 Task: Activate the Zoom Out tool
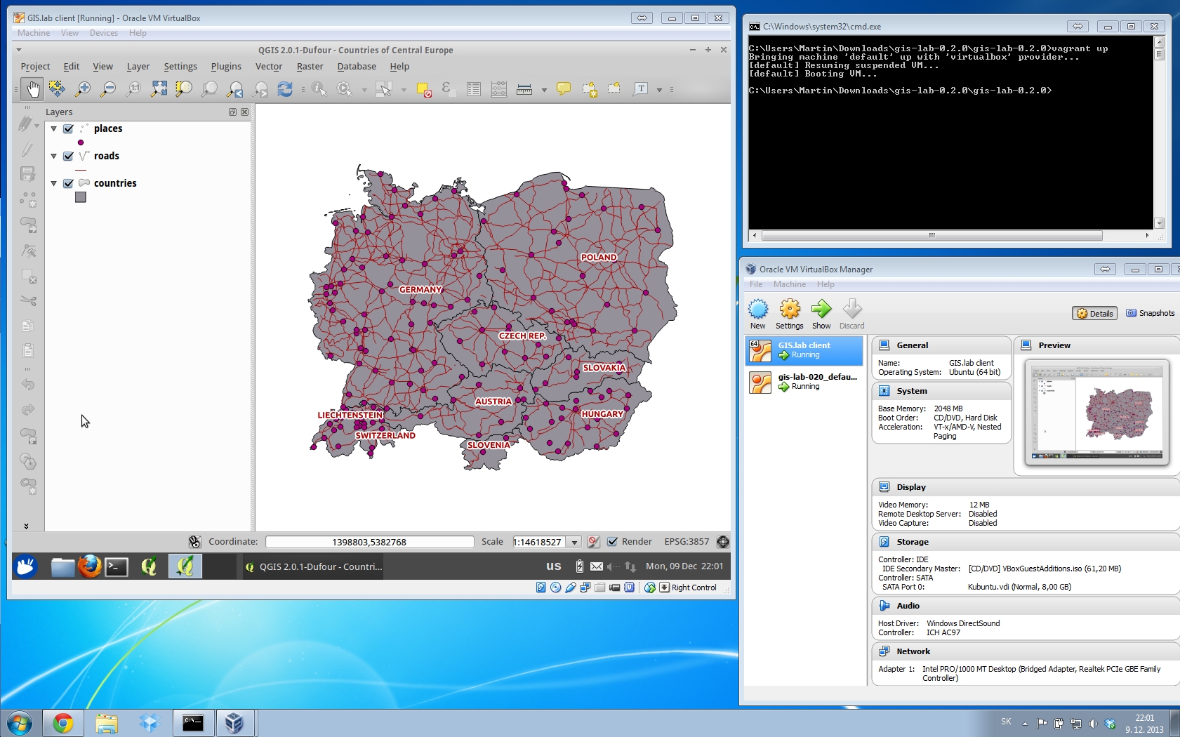[108, 89]
